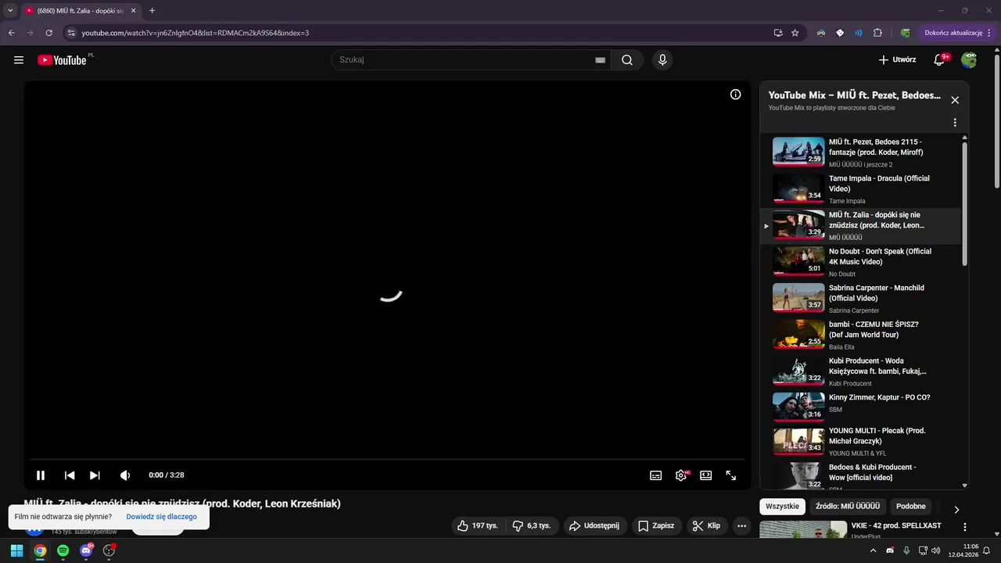Image resolution: width=1001 pixels, height=563 pixels.
Task: Click the Udostępnij share button
Action: pos(594,526)
